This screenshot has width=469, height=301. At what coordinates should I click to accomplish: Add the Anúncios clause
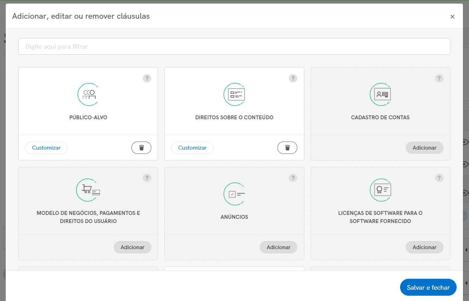[x=279, y=247]
